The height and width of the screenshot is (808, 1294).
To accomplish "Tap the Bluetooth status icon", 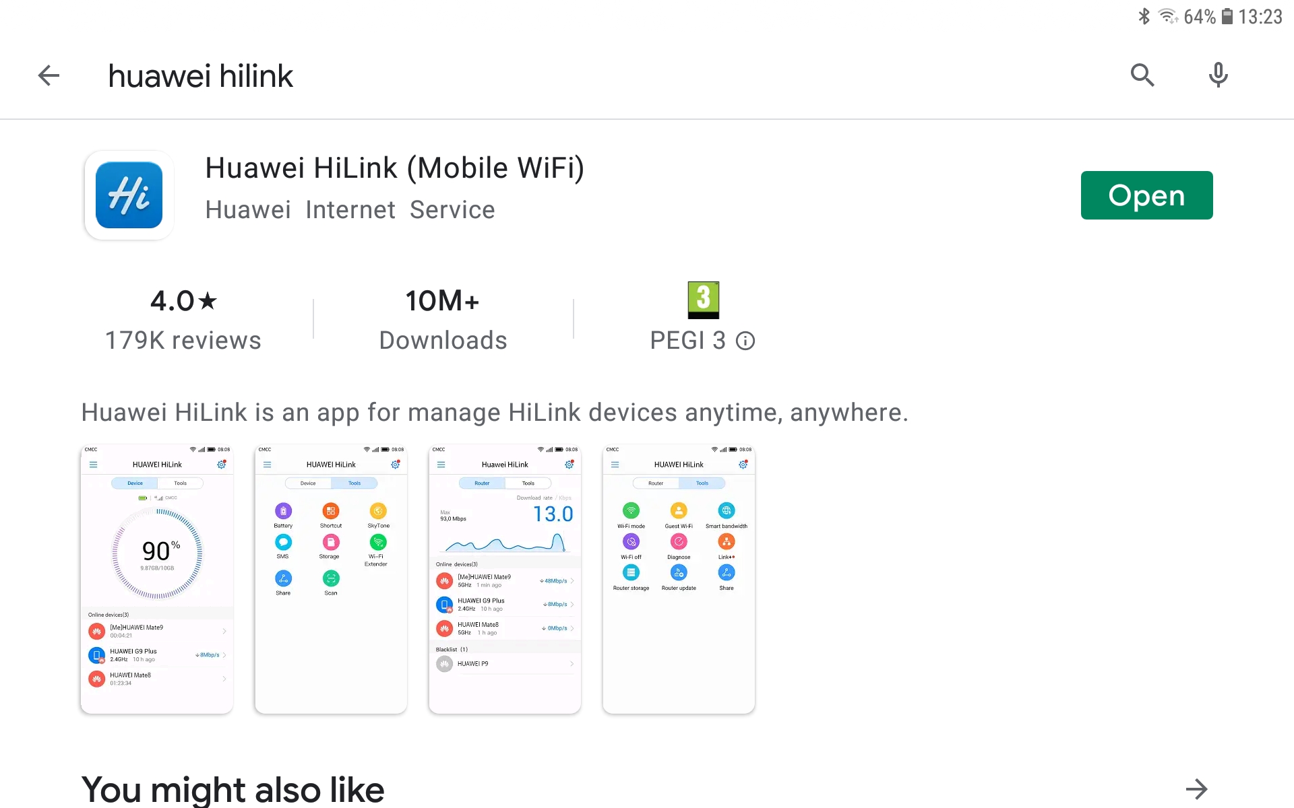I will click(1144, 16).
